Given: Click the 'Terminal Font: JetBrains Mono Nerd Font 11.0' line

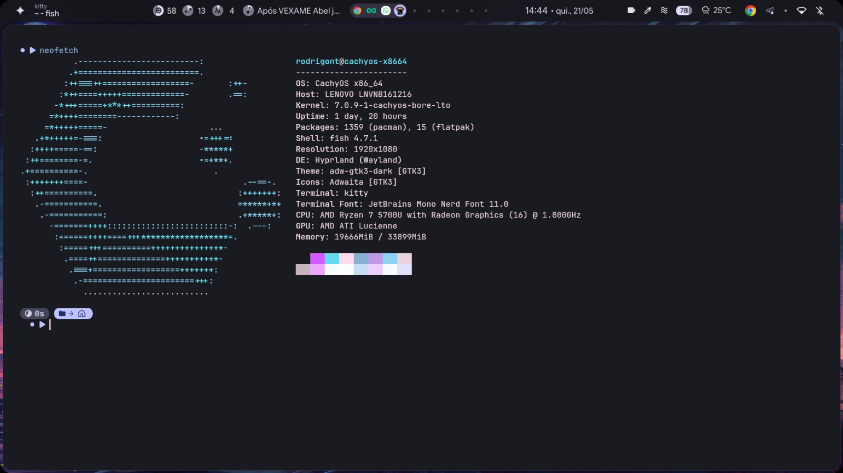Looking at the screenshot, I should pyautogui.click(x=402, y=204).
